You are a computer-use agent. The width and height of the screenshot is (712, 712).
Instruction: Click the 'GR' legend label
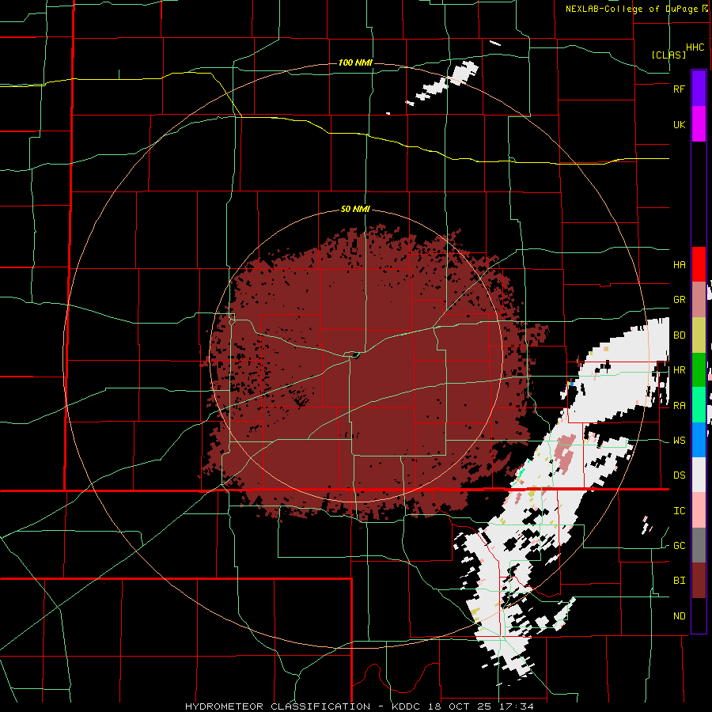coord(679,300)
